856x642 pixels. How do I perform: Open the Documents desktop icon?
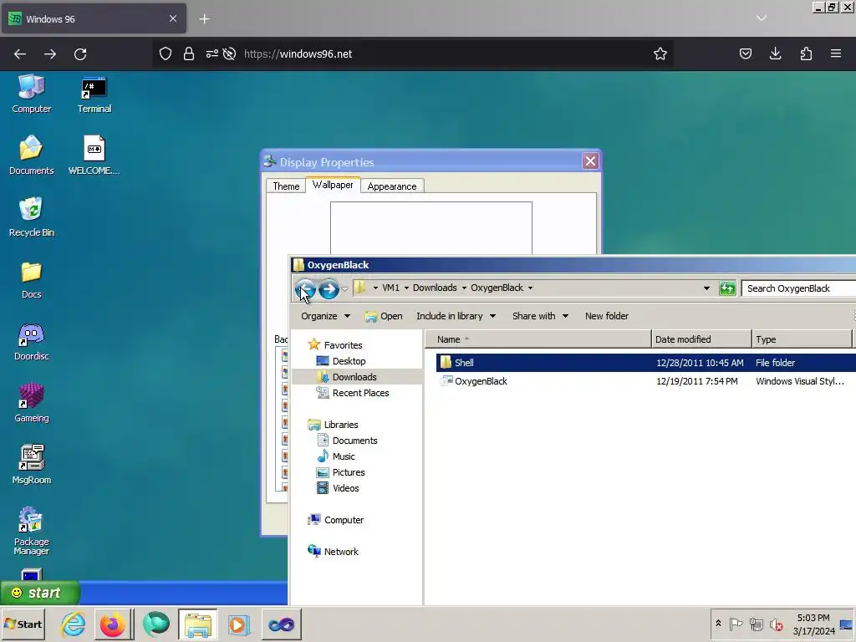click(x=31, y=155)
